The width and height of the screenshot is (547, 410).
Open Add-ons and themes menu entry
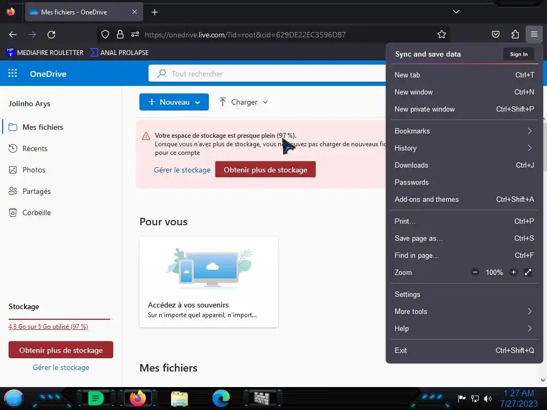click(464, 200)
